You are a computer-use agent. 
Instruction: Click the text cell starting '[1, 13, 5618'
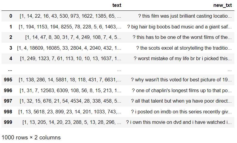[x=70, y=112]
